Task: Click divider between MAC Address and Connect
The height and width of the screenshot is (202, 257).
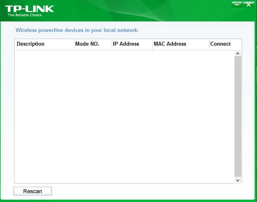Action: tap(209, 44)
